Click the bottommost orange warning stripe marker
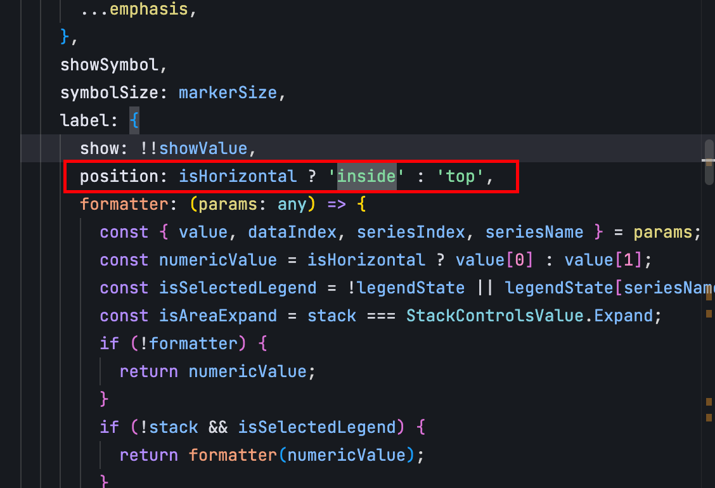The height and width of the screenshot is (488, 715). pos(709,417)
